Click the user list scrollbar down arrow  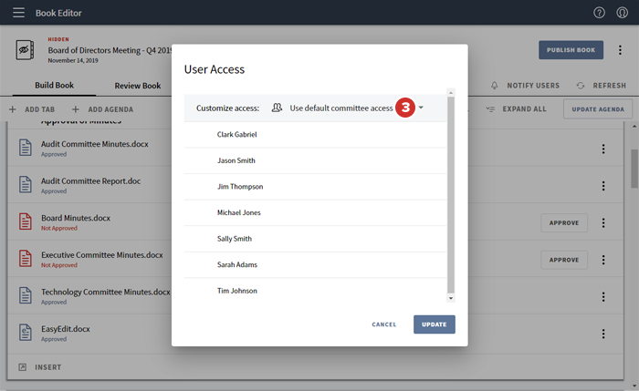[450, 298]
